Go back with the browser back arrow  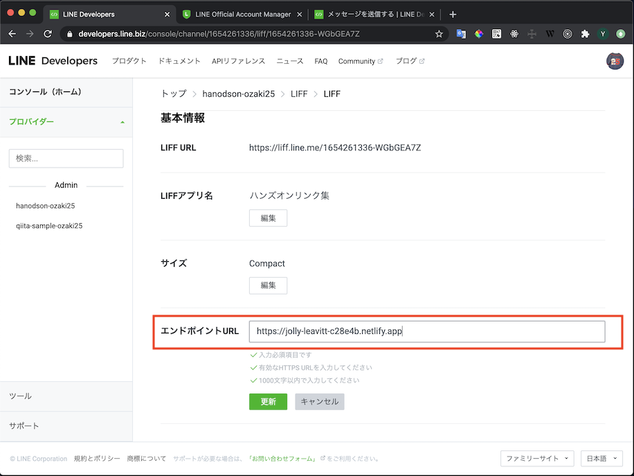tap(12, 34)
